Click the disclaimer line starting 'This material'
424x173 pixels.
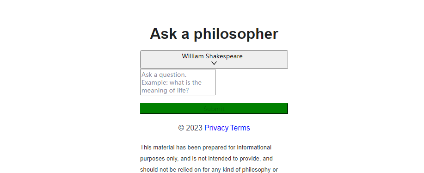pos(206,148)
